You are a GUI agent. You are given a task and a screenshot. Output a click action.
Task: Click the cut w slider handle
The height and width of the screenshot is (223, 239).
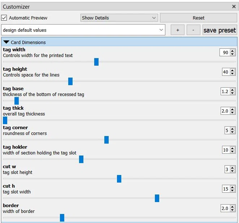pyautogui.click(x=119, y=179)
